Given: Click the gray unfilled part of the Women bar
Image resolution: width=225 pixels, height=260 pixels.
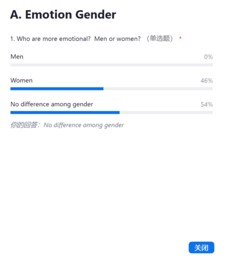Looking at the screenshot, I should 158,89.
